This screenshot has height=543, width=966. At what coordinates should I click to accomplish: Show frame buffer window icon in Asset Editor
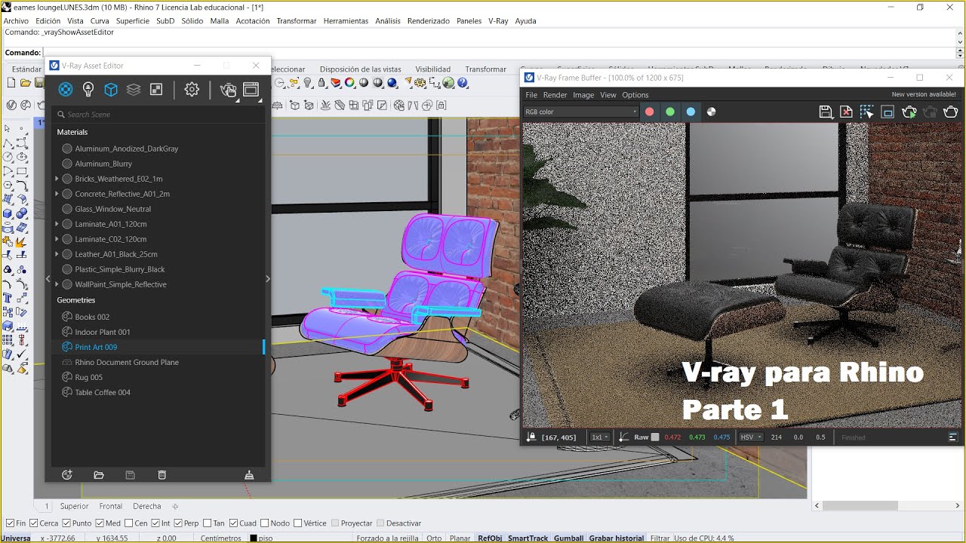point(251,90)
